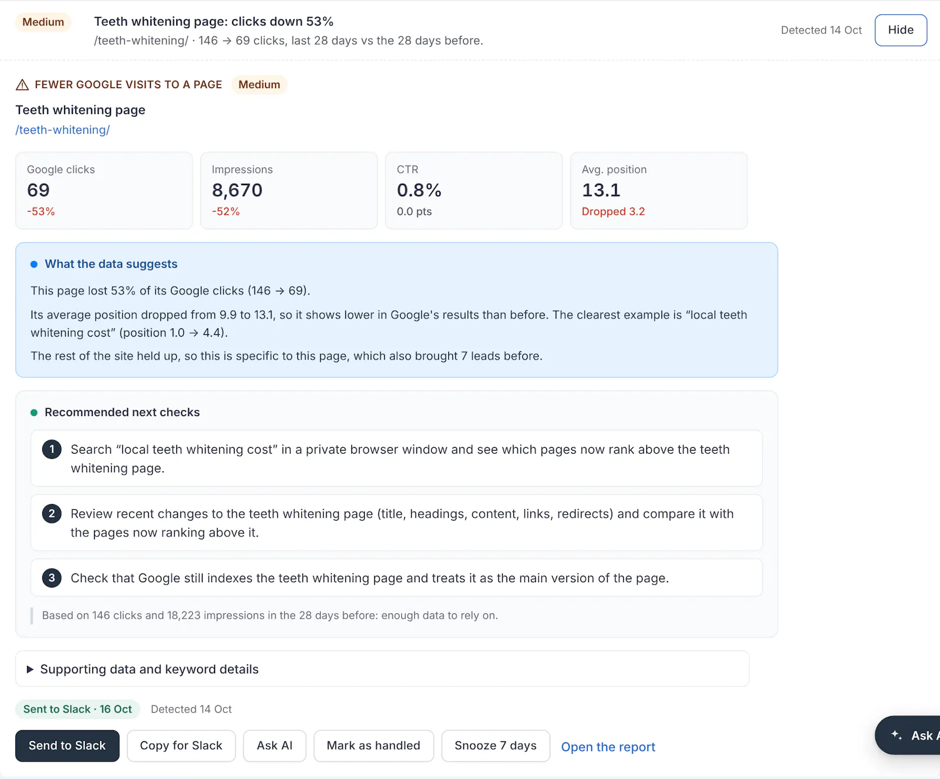Click the green dot beside Recommended next checks

(34, 412)
